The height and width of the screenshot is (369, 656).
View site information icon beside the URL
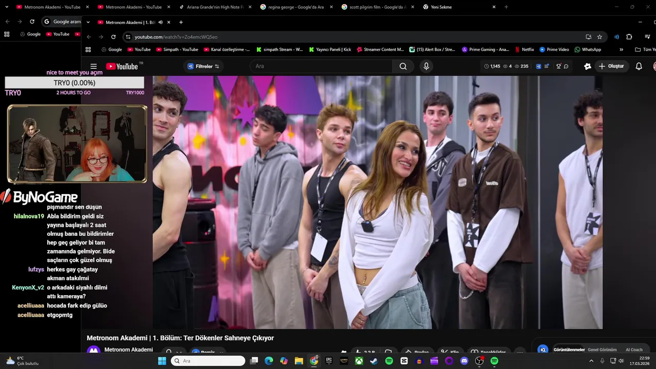128,37
